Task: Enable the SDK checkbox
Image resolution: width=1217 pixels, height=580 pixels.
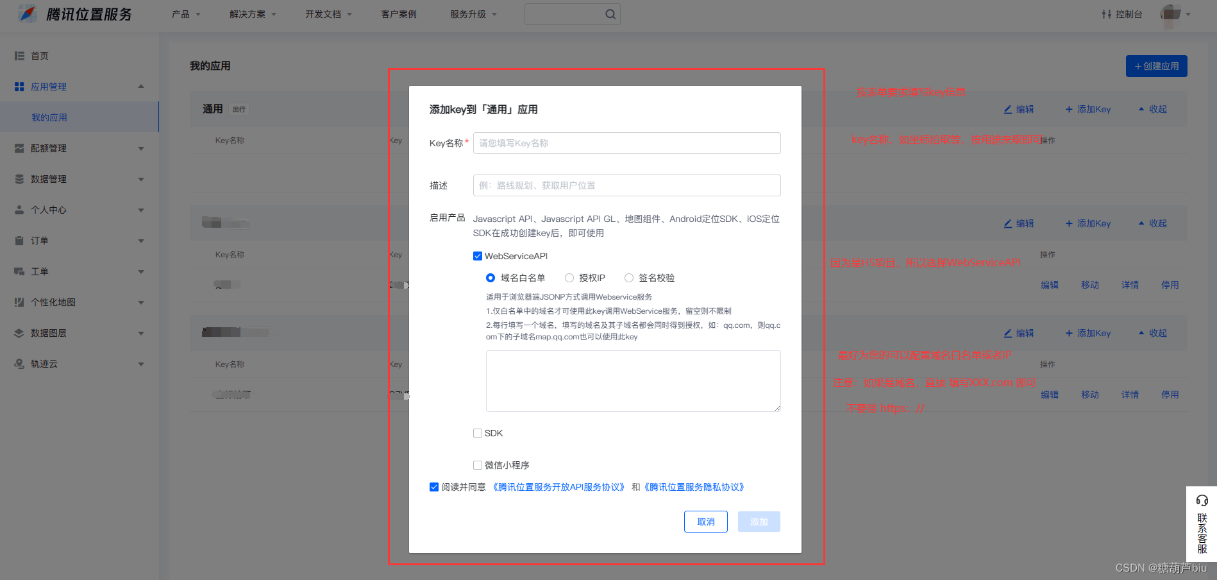Action: coord(478,433)
